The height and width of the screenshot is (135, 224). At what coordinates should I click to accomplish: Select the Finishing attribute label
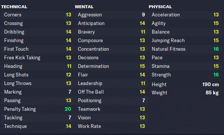14,41
